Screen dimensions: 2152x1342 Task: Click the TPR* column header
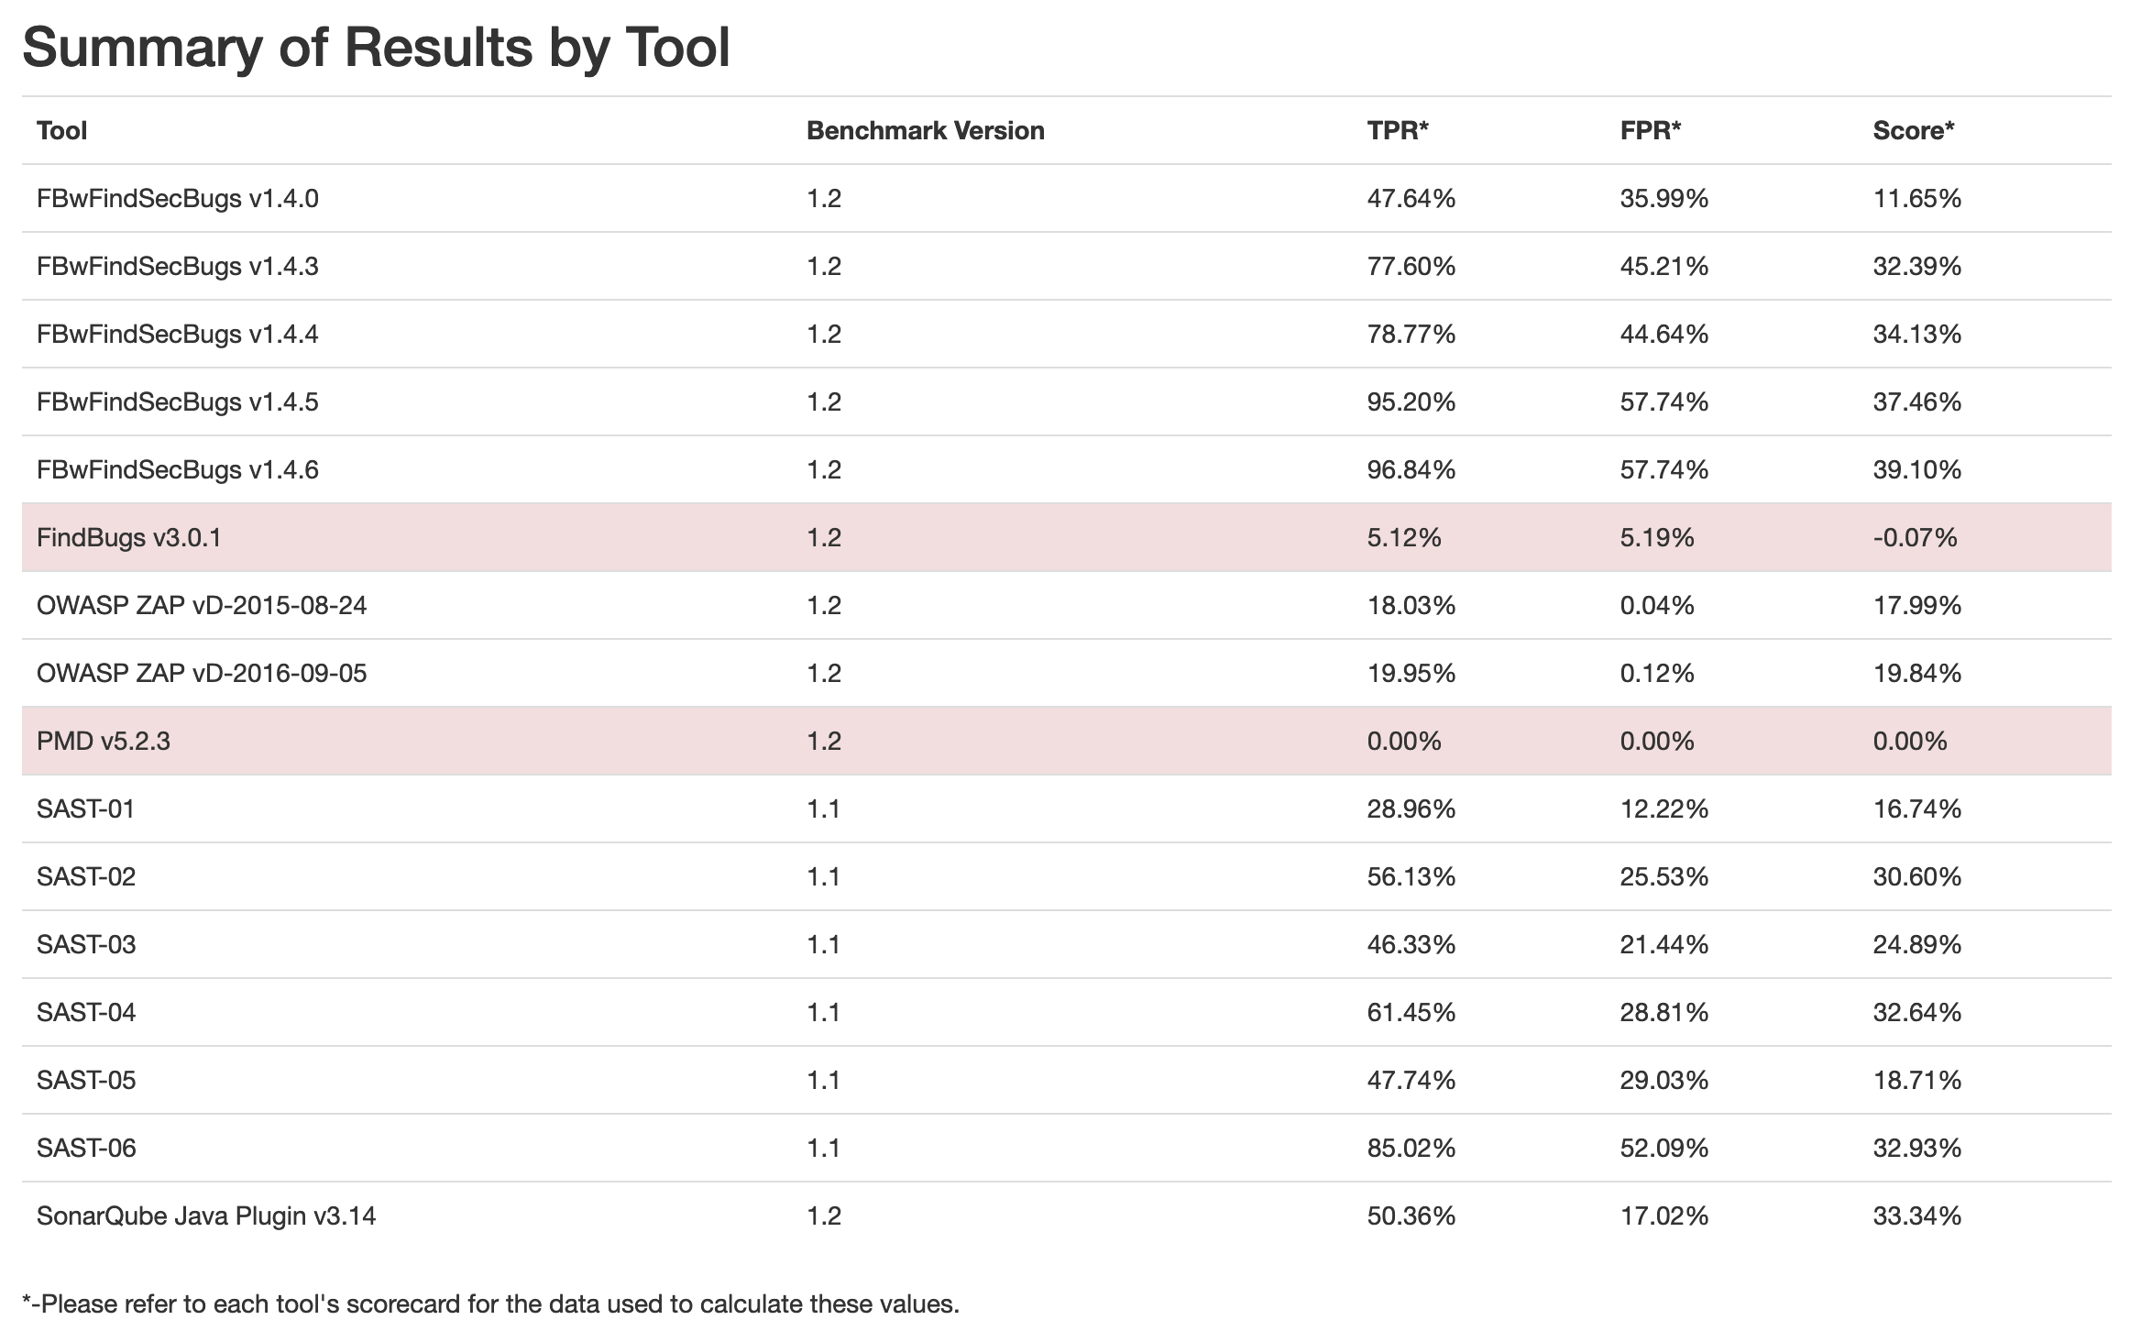point(1398,131)
